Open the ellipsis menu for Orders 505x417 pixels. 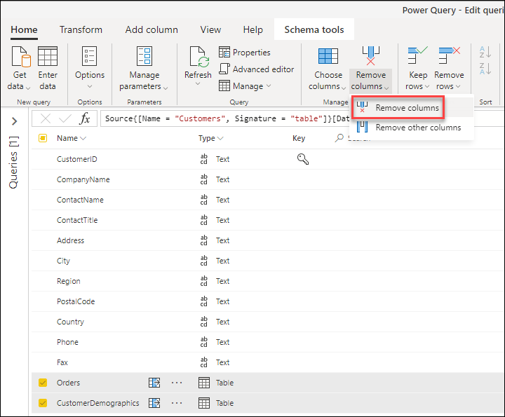177,383
